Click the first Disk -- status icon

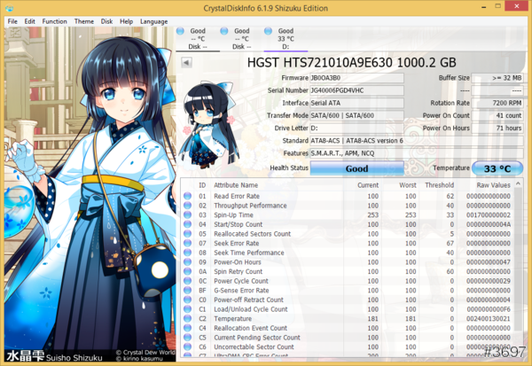197,39
